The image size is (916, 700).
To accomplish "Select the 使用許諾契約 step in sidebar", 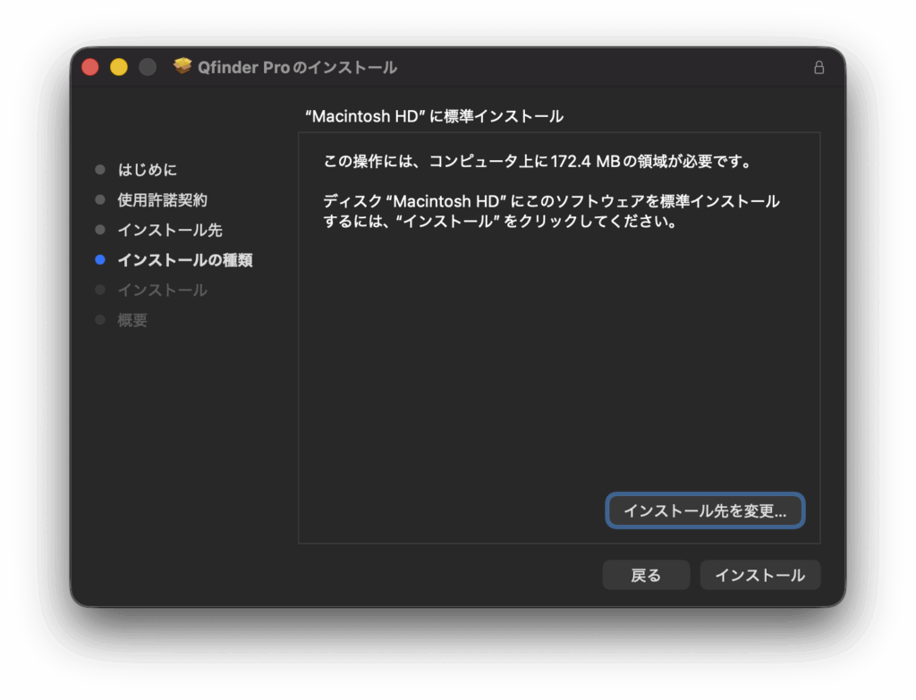I will click(x=162, y=200).
